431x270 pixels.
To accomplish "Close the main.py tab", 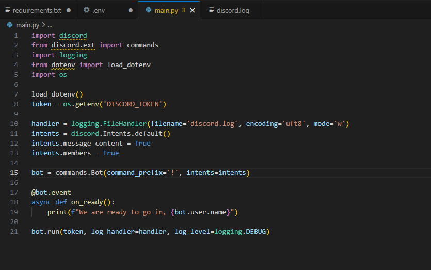I will point(193,10).
